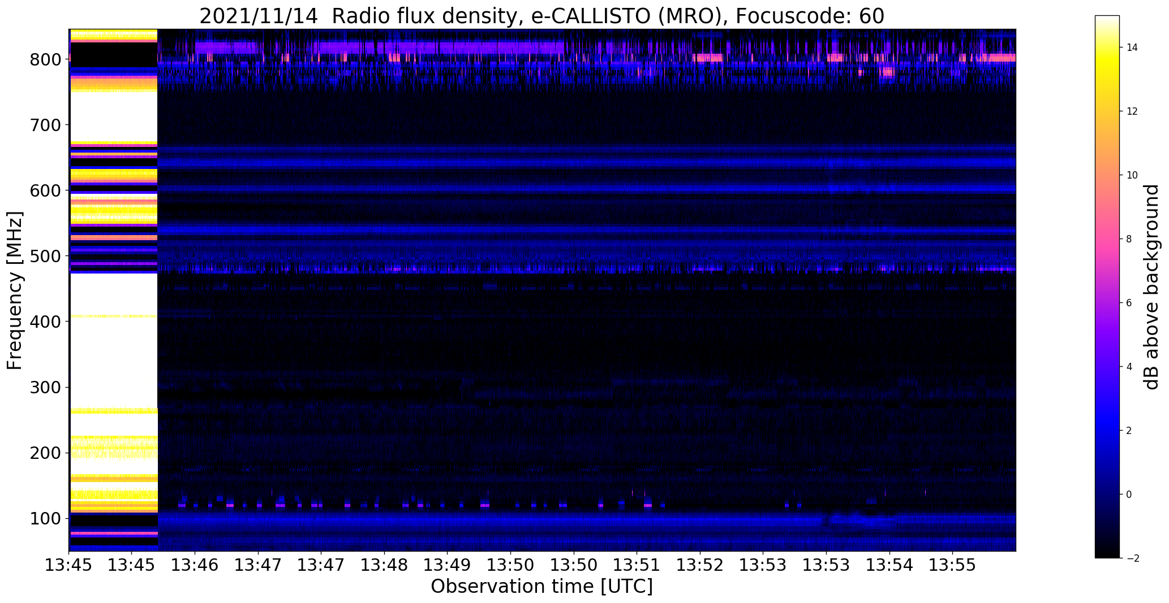Select the 300 frequency tick label
Screen dimensions: 1169x603
tap(45, 387)
